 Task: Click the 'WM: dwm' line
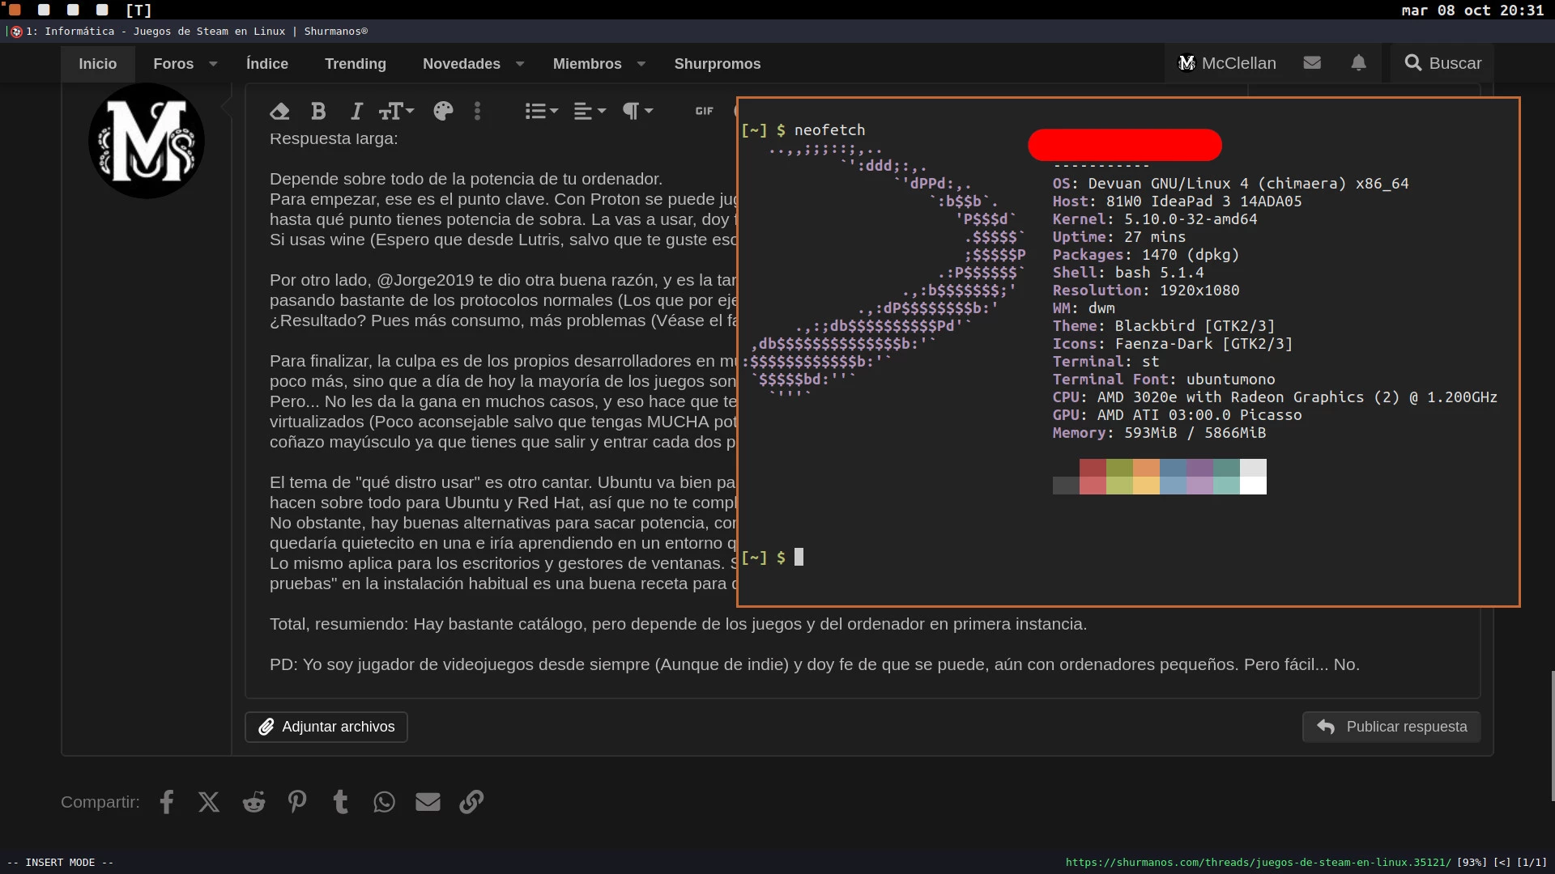pyautogui.click(x=1084, y=308)
